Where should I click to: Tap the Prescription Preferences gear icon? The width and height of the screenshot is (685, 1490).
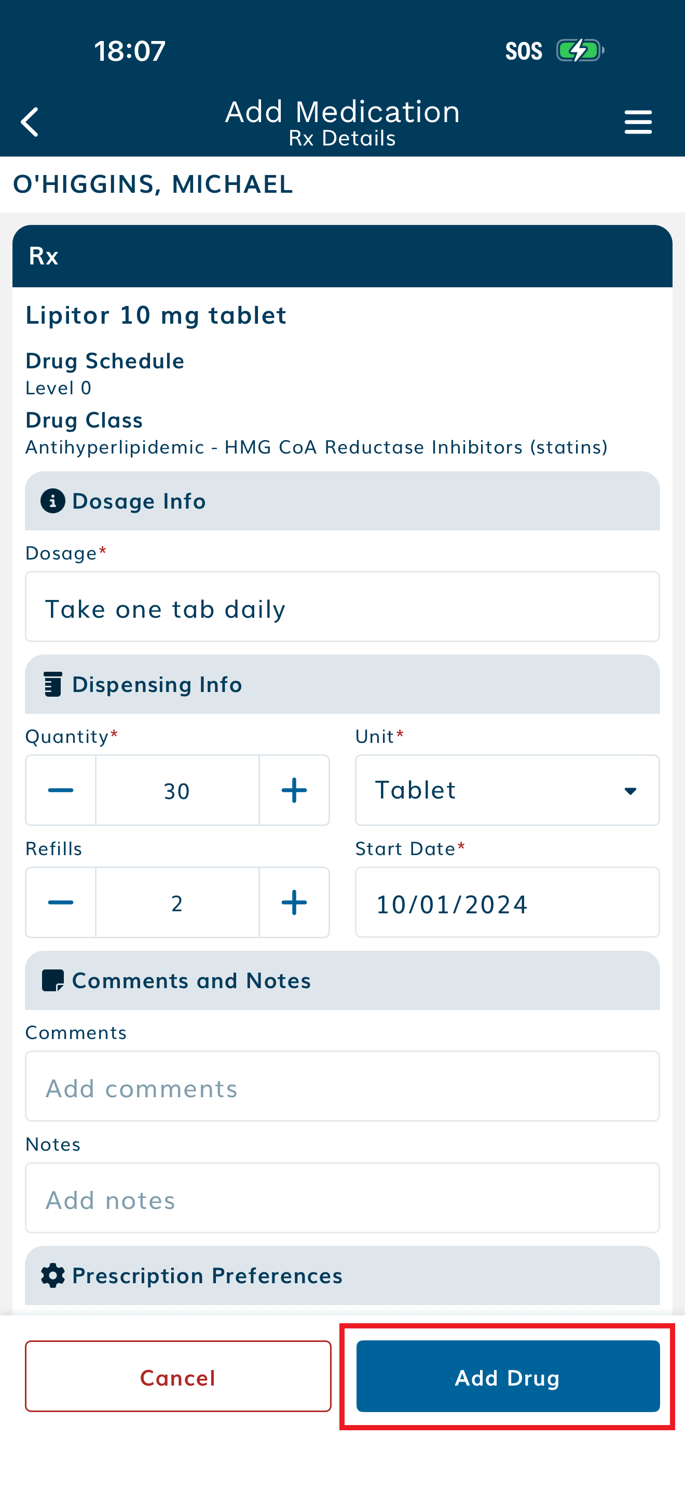tap(52, 1275)
